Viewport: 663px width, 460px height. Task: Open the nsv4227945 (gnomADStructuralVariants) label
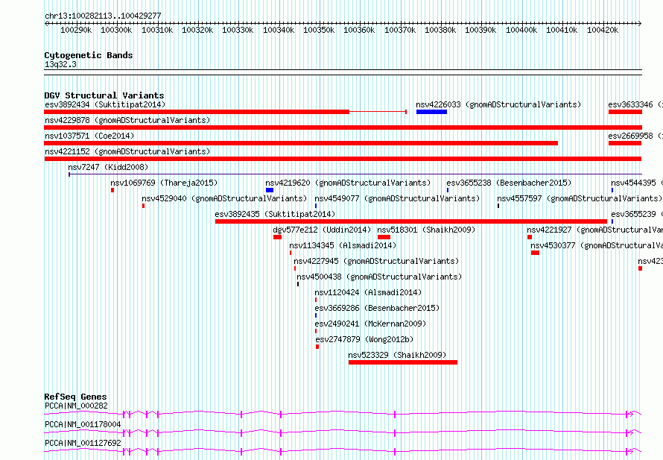click(376, 261)
